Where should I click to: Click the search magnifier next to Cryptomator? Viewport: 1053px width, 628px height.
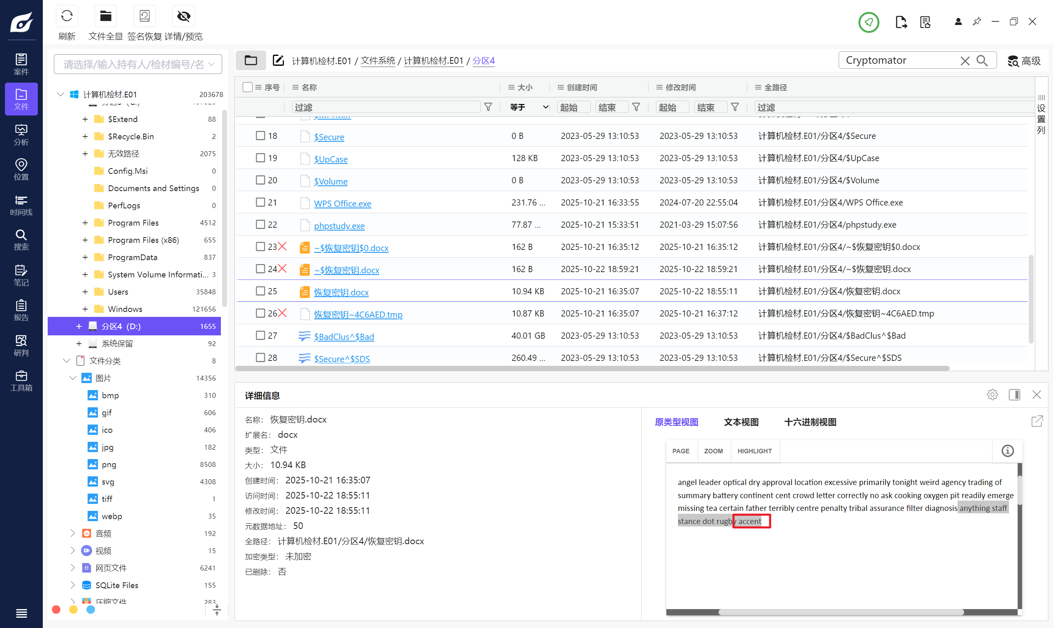(x=982, y=60)
